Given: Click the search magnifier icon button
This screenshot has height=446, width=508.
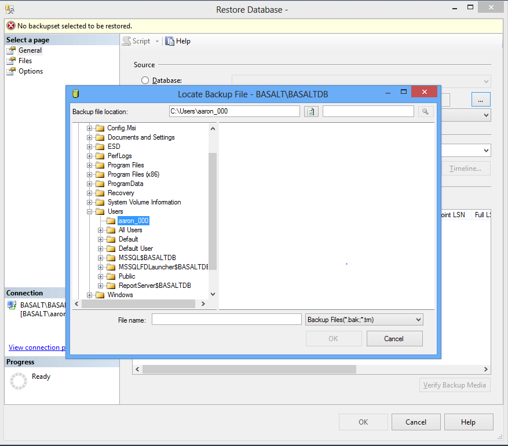Looking at the screenshot, I should 426,112.
